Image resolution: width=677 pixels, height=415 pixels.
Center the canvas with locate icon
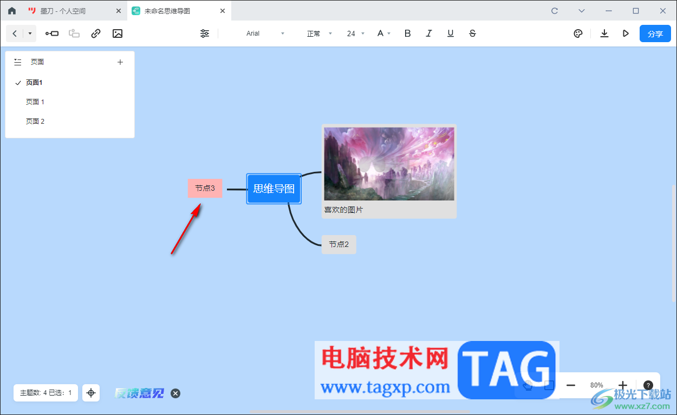[x=91, y=393]
